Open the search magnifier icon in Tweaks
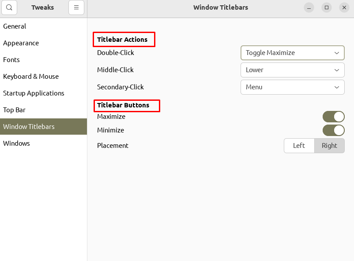The height and width of the screenshot is (261, 354). coord(9,7)
